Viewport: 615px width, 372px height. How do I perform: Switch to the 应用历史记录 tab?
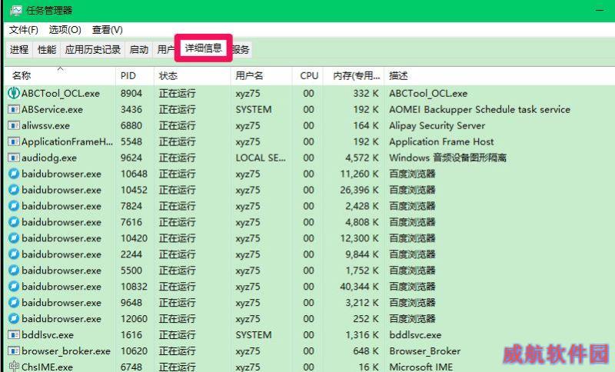pyautogui.click(x=93, y=49)
